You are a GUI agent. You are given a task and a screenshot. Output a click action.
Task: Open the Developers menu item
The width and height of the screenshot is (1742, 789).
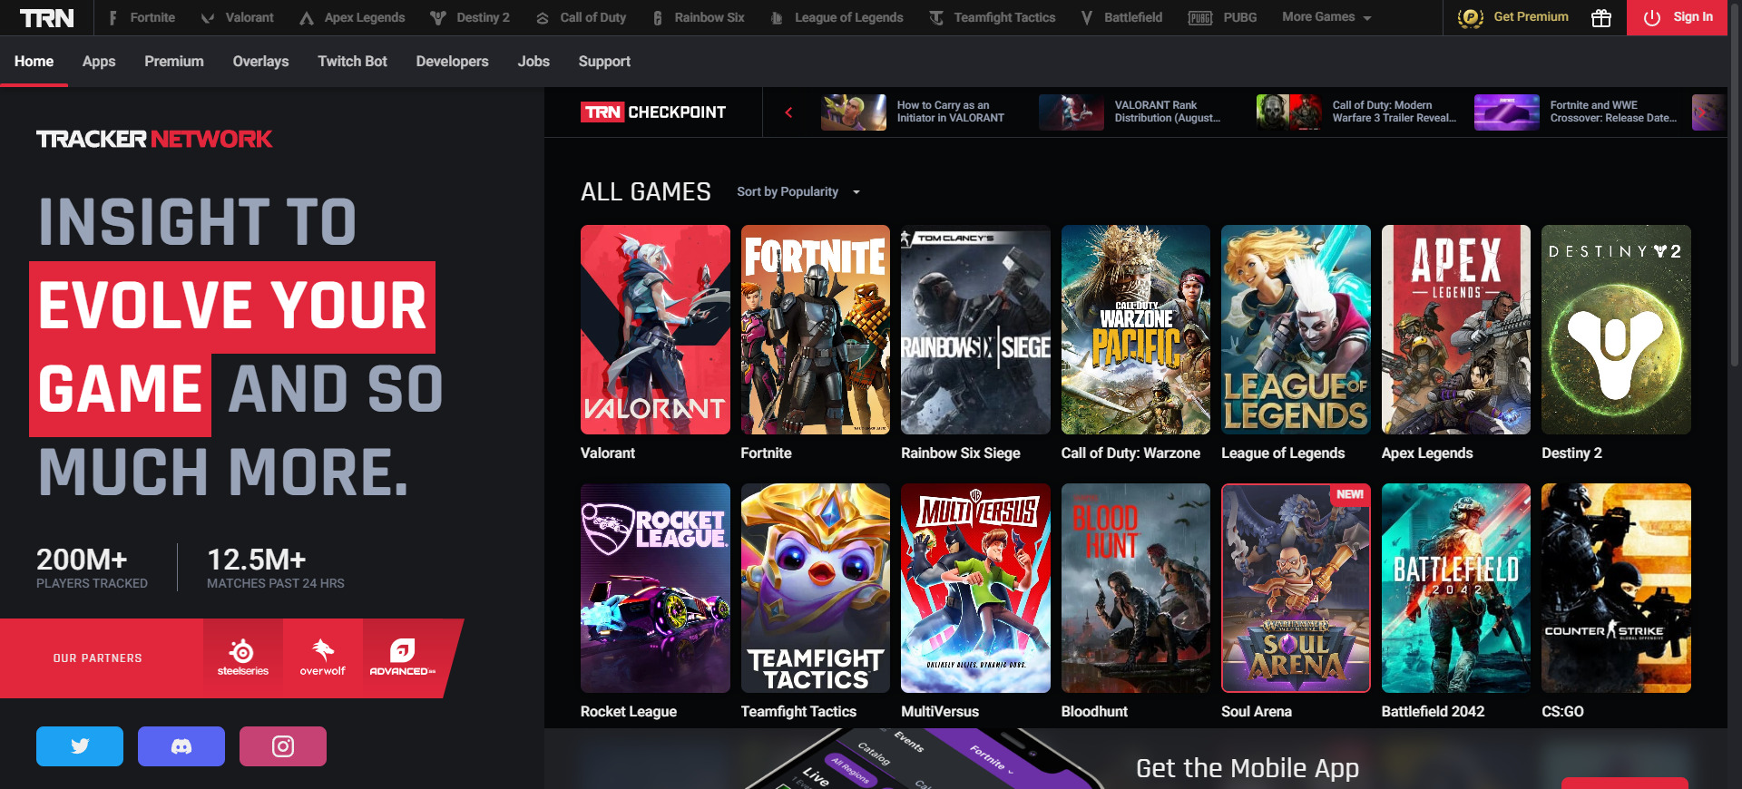[x=452, y=62]
